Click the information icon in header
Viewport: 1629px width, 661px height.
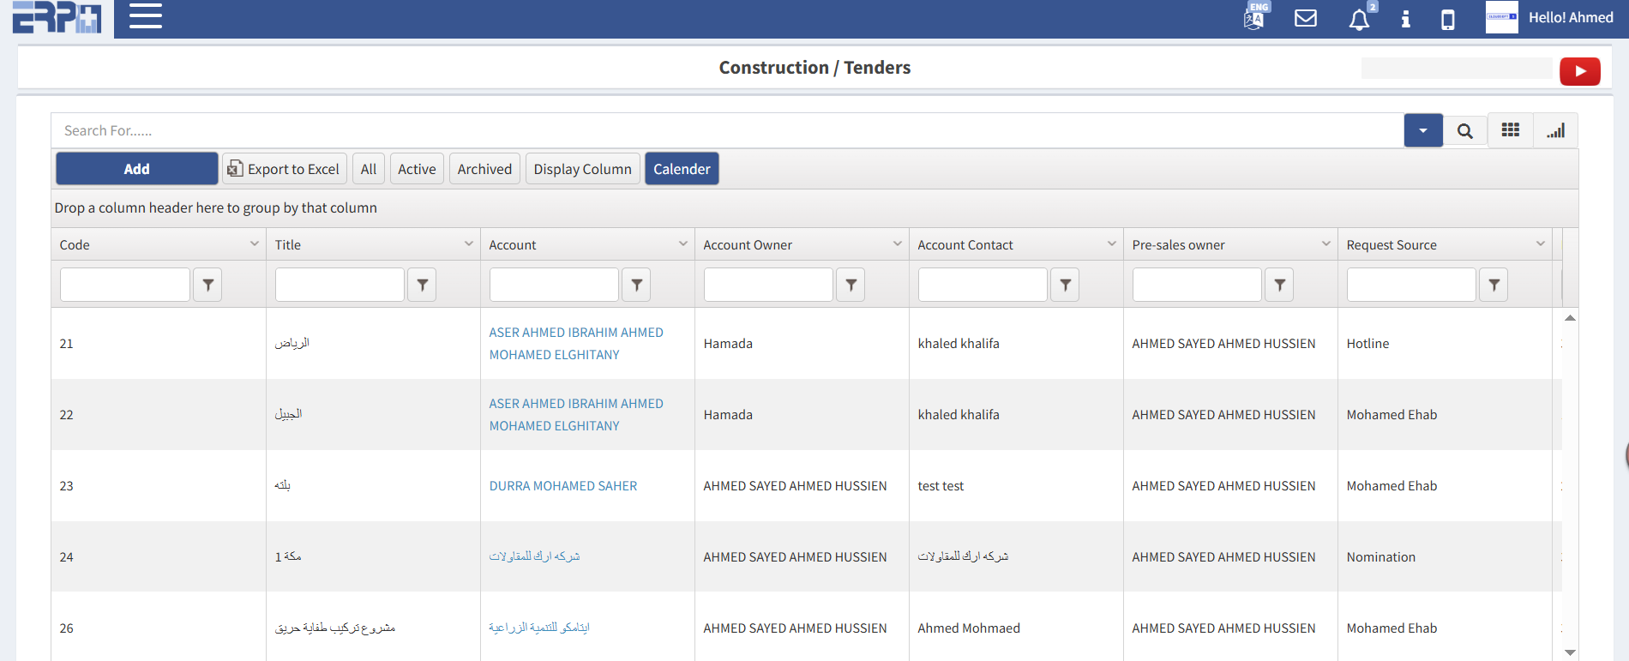[x=1405, y=19]
